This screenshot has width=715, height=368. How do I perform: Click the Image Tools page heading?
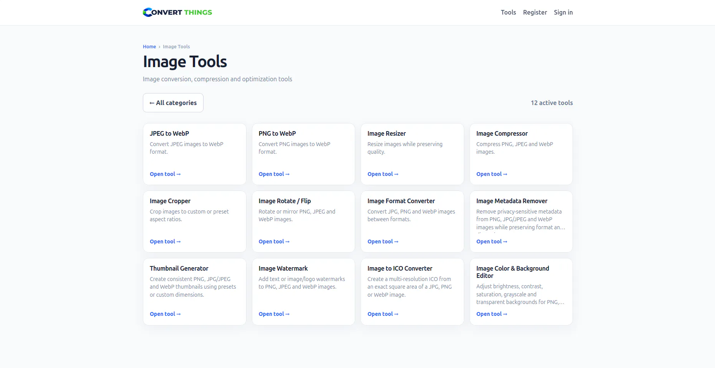pyautogui.click(x=185, y=62)
